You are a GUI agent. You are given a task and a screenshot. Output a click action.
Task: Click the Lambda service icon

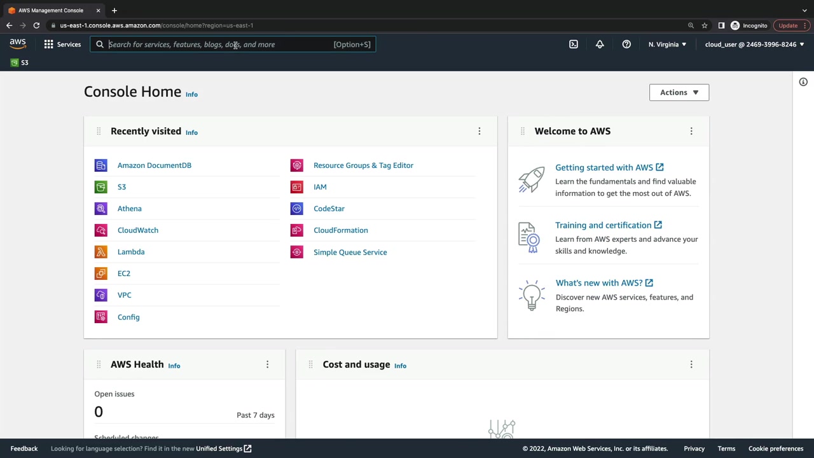(101, 252)
